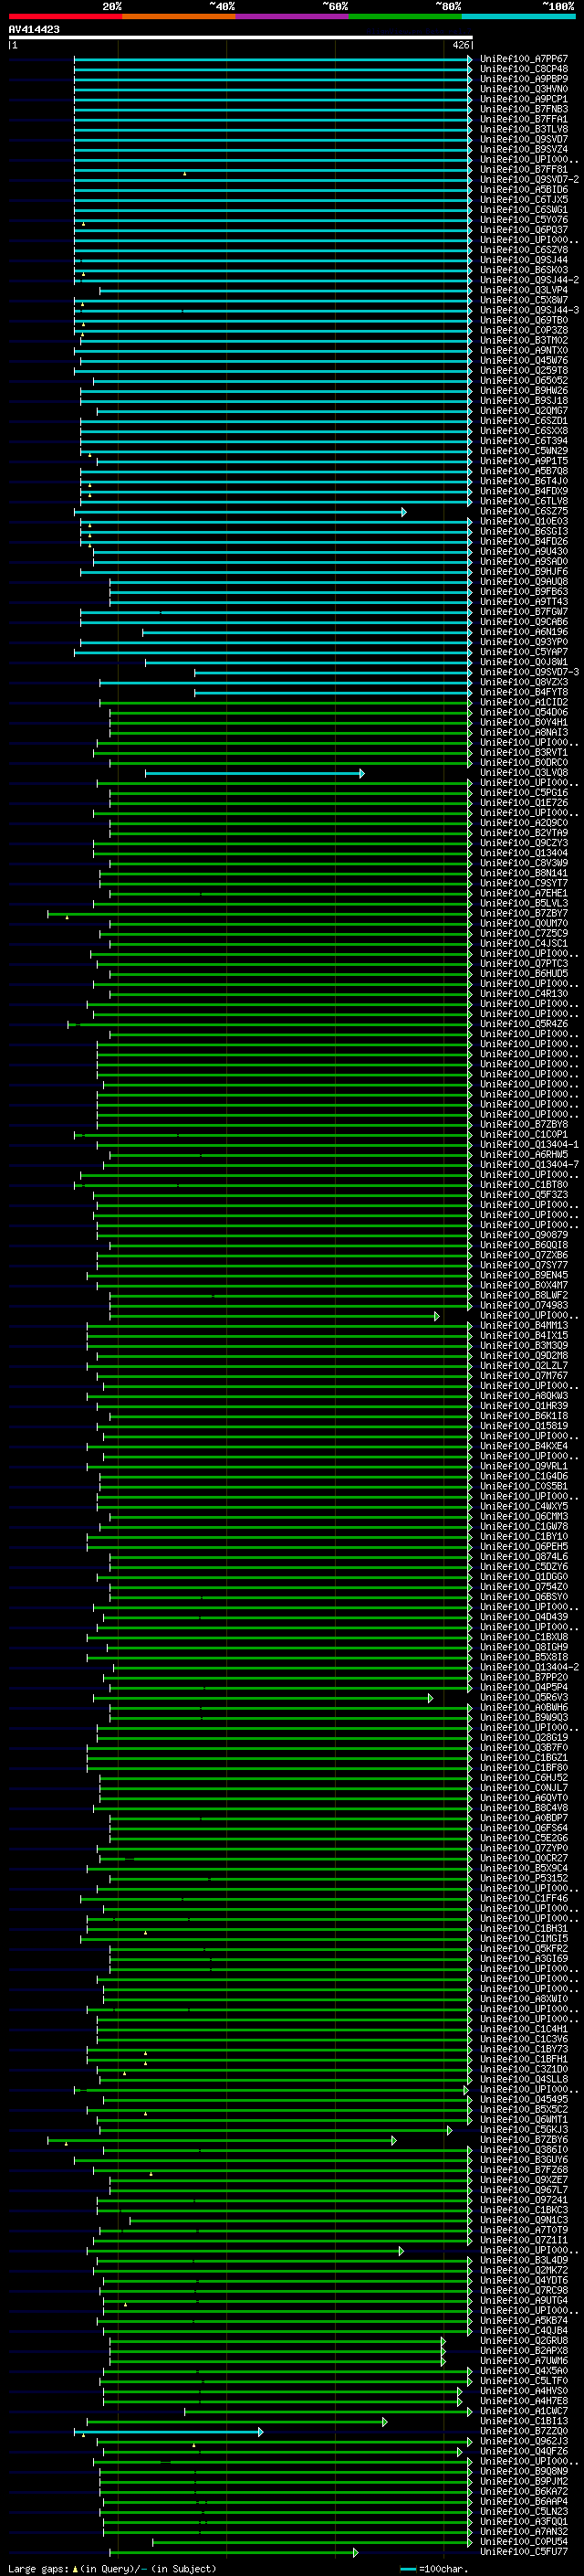Screen dimensions: 584x2576
Task: Click the UniRef100_B7ZBY6 label
Action: pos(523,2140)
